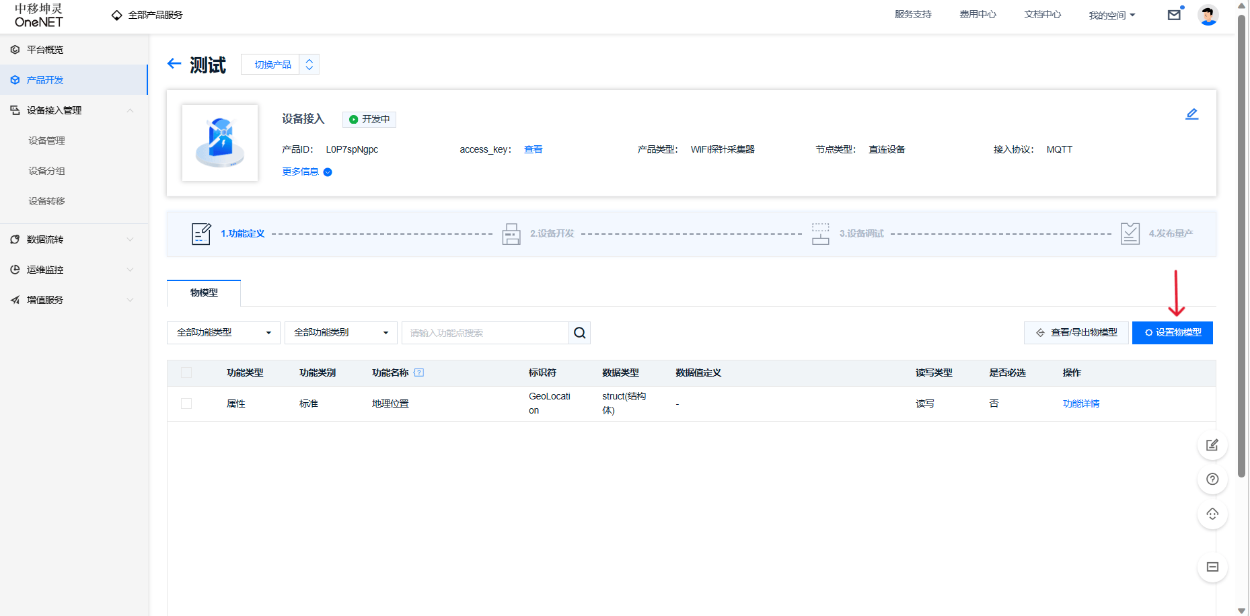The height and width of the screenshot is (616, 1250).
Task: Open the 文档中心 menu item
Action: [x=1041, y=14]
